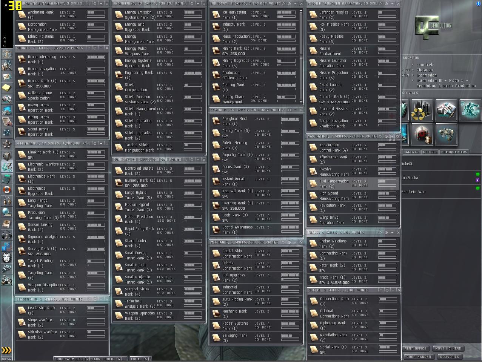Open the safe-shaped icon in the sidebar

[7, 156]
